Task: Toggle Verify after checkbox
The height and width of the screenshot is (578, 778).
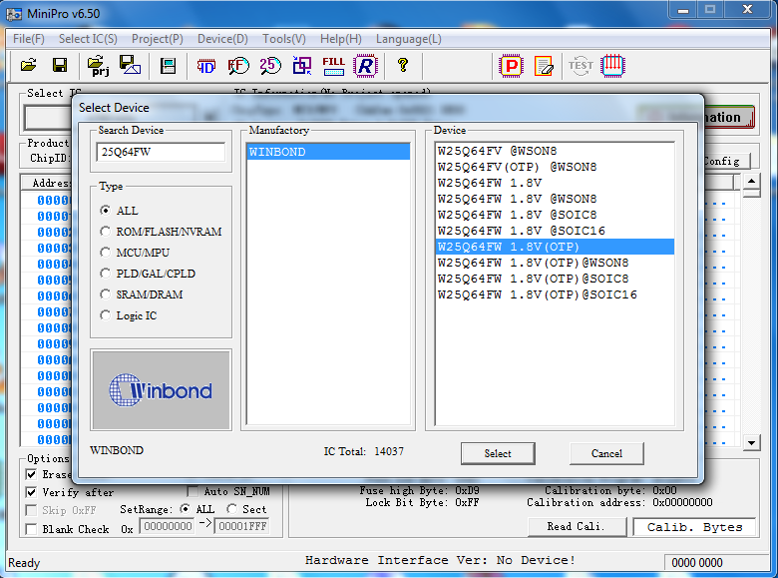Action: coord(31,492)
